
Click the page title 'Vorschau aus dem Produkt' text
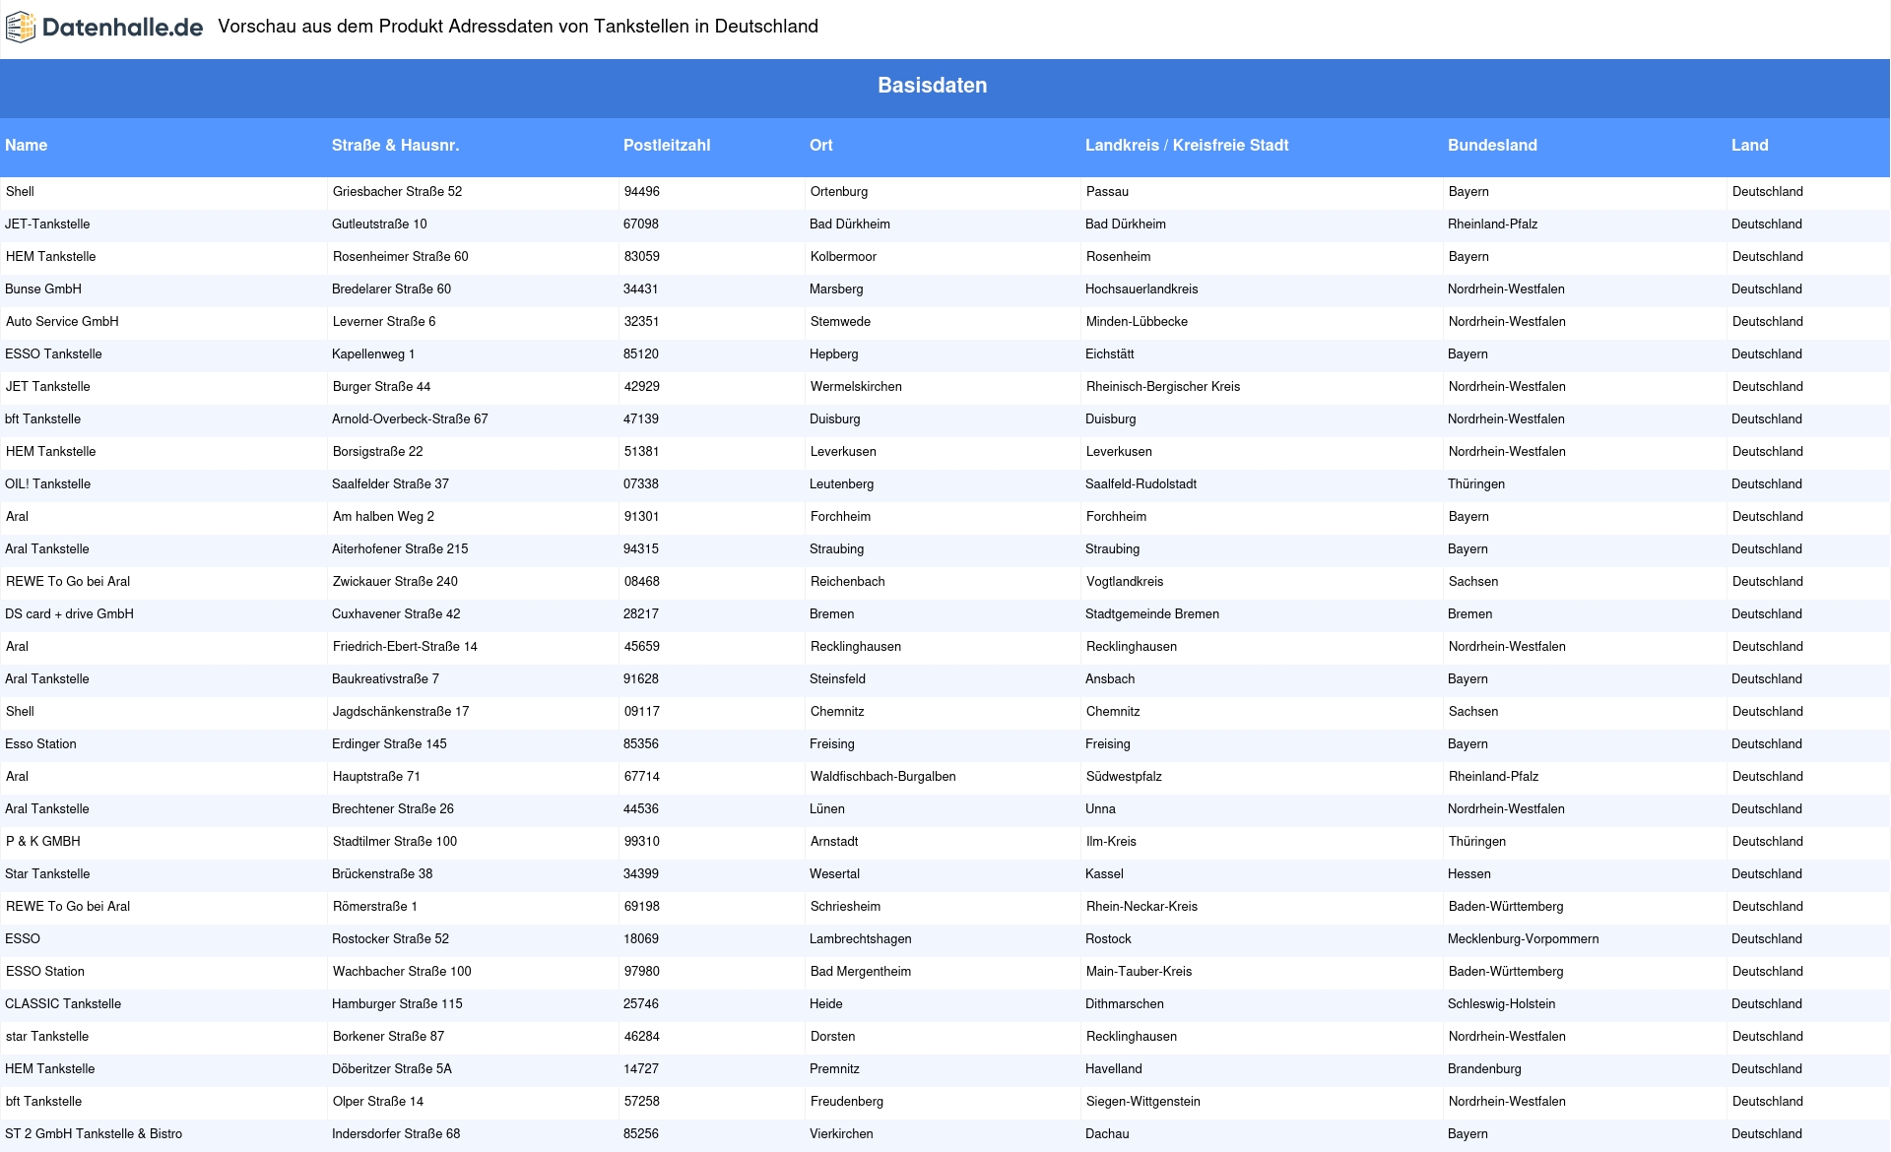tap(331, 27)
